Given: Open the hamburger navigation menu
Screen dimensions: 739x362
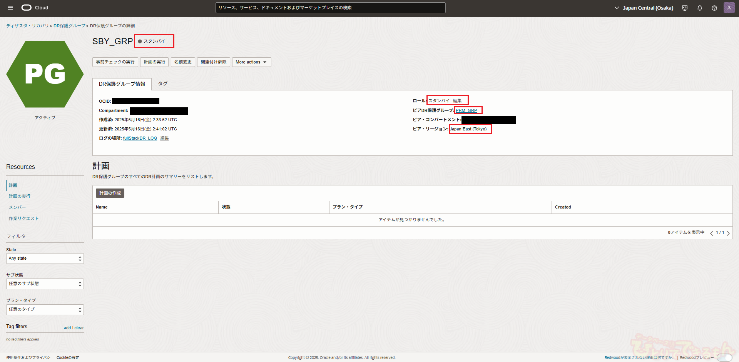Looking at the screenshot, I should [x=10, y=8].
